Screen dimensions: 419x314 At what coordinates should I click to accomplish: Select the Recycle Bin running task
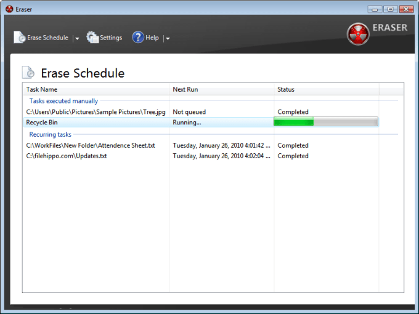point(201,123)
